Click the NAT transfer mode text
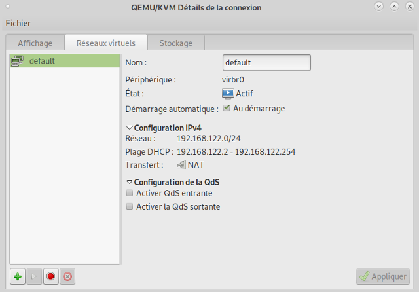The image size is (419, 292). (196, 165)
